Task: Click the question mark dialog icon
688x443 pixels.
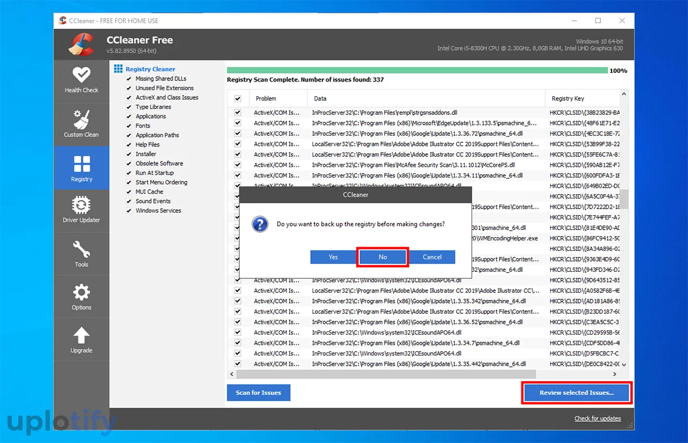Action: coord(260,224)
